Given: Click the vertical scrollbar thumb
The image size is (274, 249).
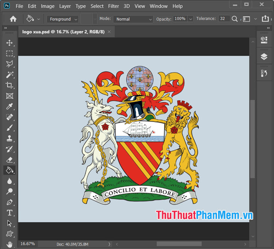Looking at the screenshot, I should [x=252, y=139].
